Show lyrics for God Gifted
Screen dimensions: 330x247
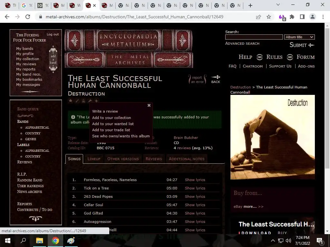(x=195, y=213)
